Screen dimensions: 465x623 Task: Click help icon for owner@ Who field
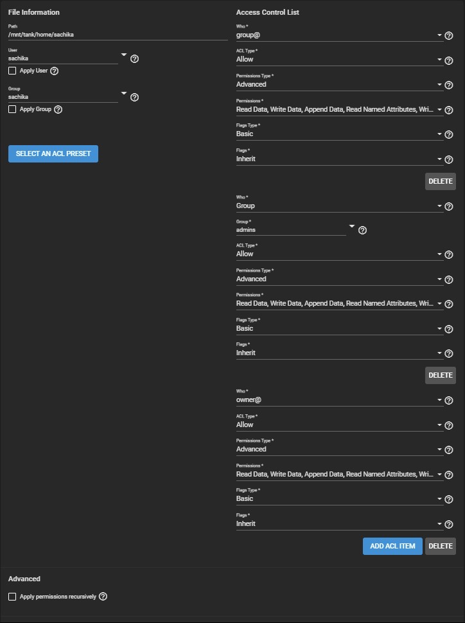click(x=449, y=401)
